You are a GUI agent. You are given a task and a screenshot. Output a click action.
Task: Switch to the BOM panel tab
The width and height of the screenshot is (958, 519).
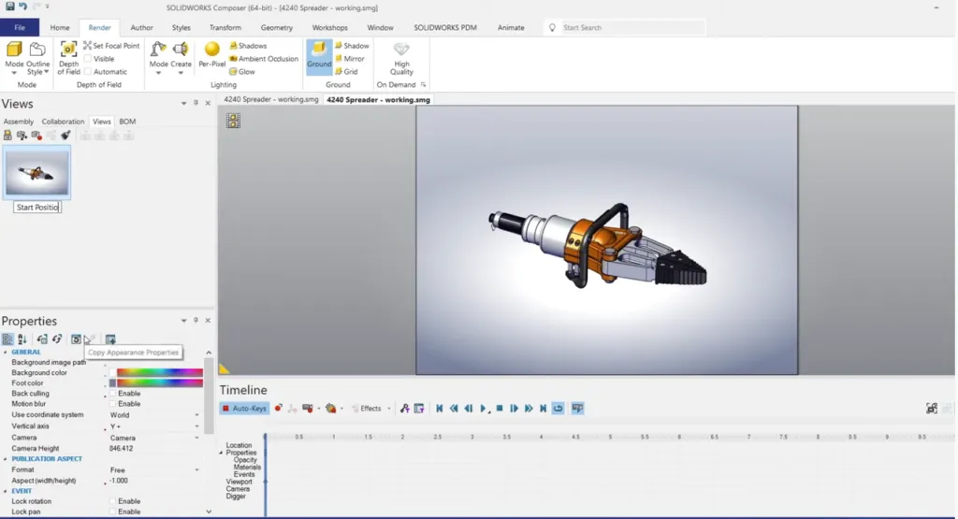pos(127,122)
